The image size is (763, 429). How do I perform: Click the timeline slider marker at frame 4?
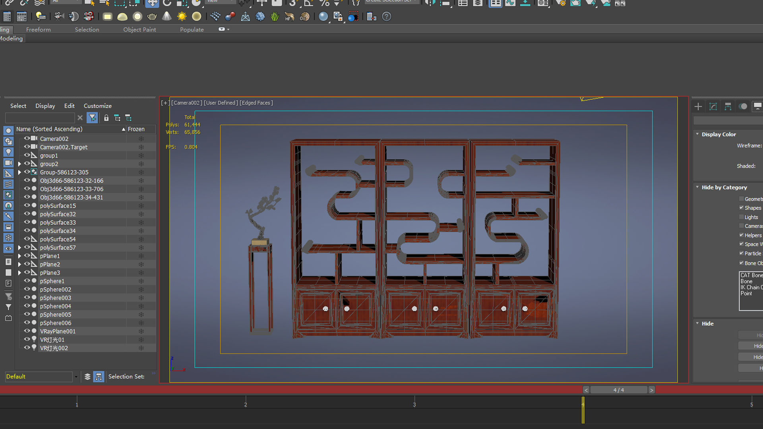coord(583,409)
